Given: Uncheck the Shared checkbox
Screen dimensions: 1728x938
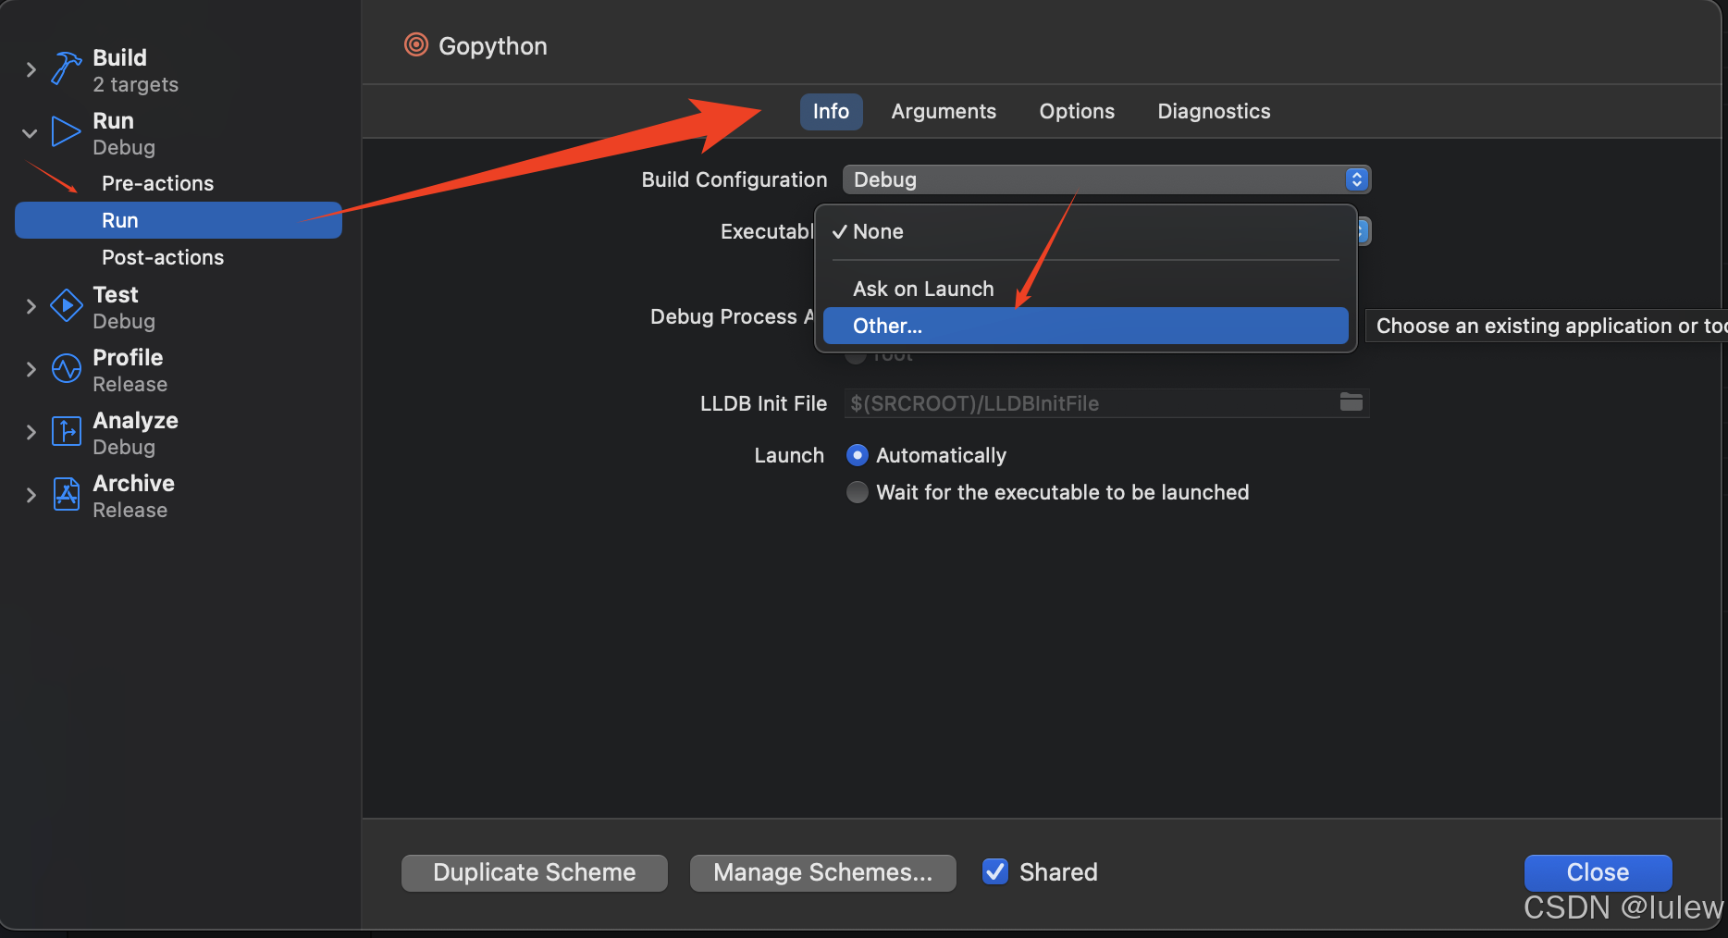Looking at the screenshot, I should [994, 871].
